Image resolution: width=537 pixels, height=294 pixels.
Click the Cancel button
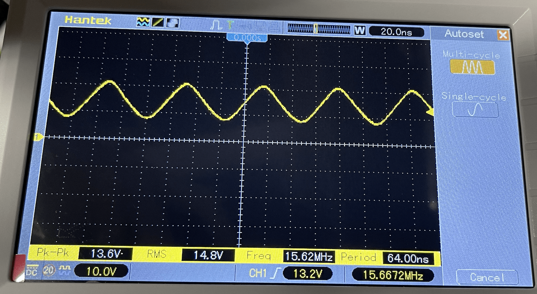click(487, 277)
